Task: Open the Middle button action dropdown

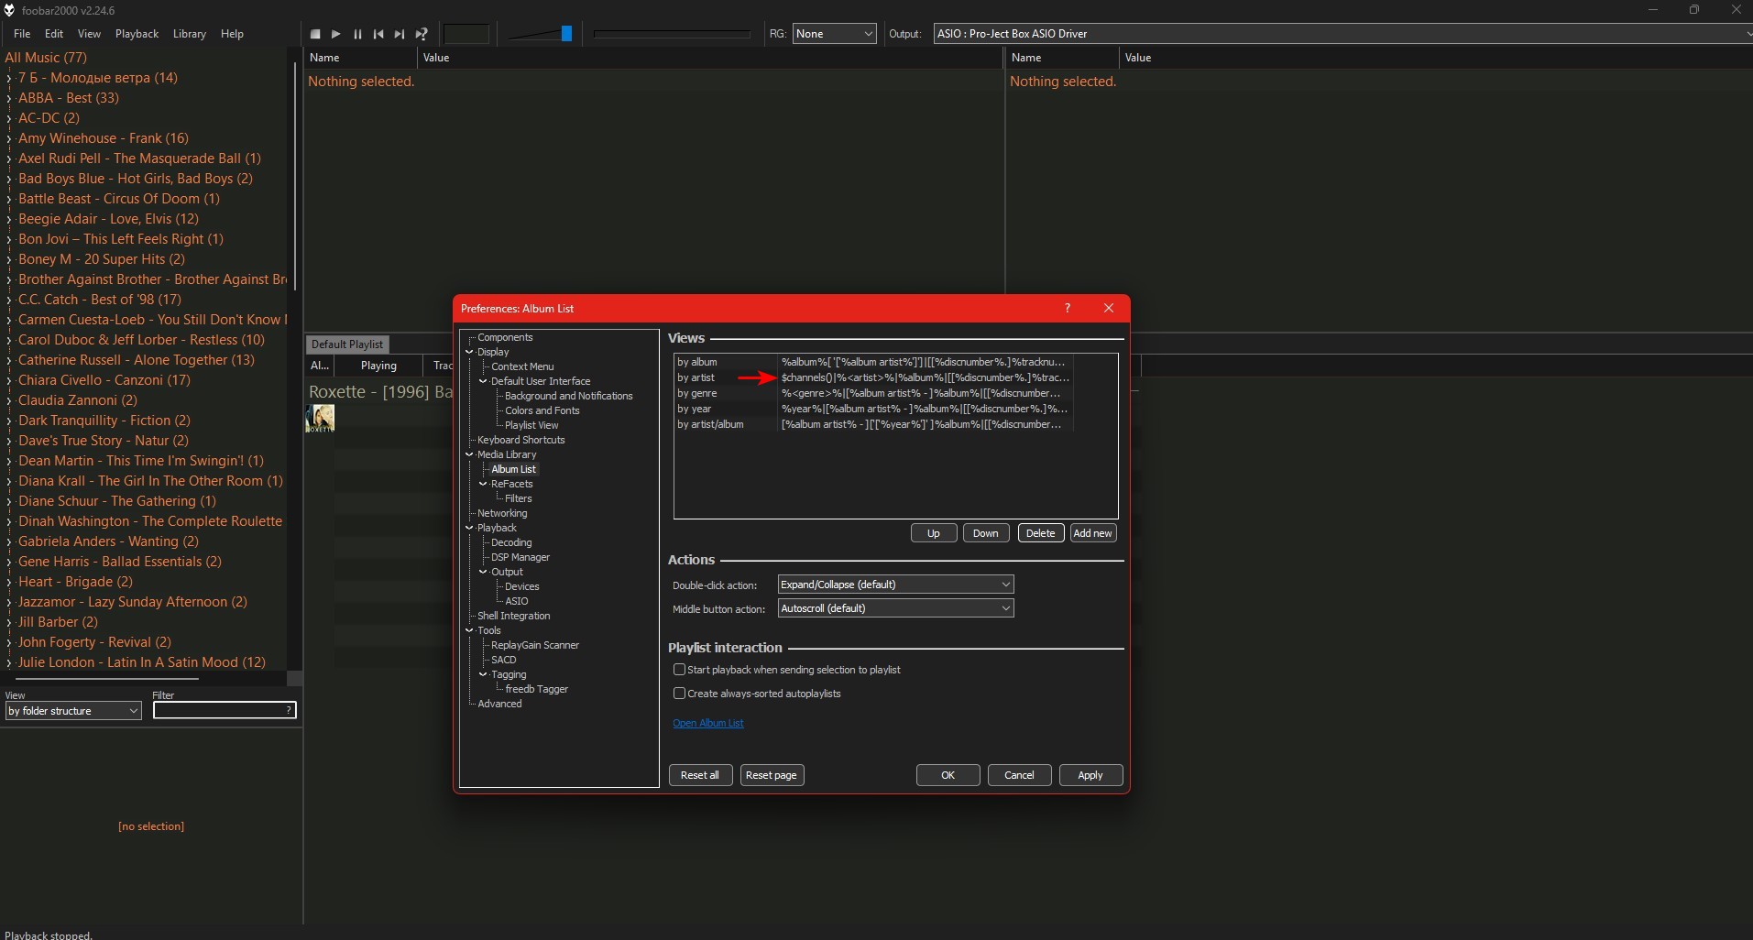Action: [x=895, y=608]
